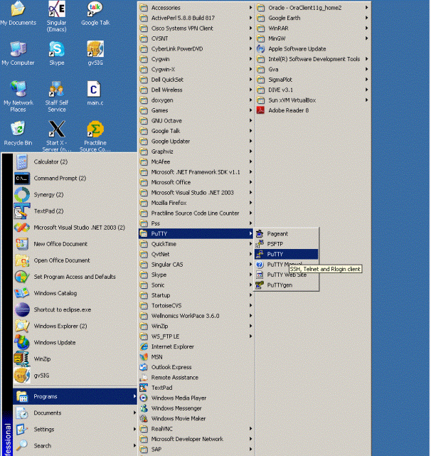Launch PSFTP from the PuTTY submenu
The height and width of the screenshot is (456, 431).
(275, 243)
